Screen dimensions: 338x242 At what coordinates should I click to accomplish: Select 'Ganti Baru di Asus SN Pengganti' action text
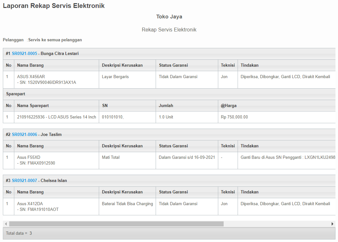tap(288, 157)
